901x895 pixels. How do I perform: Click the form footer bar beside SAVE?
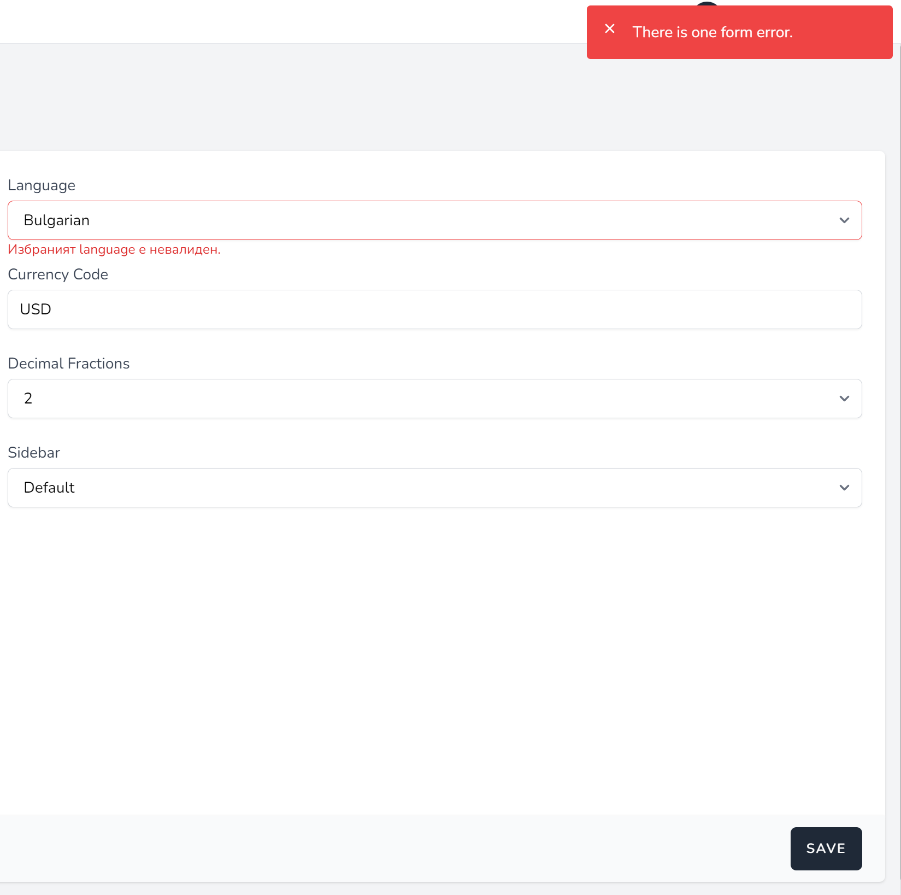click(393, 849)
